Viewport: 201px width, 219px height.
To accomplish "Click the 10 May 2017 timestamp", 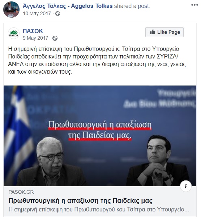I will click(37, 14).
